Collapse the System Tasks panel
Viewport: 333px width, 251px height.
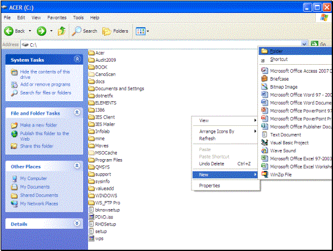pos(78,59)
